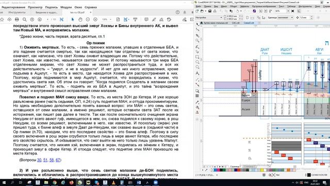This screenshot has width=330, height=186.
Task: Open Acrobat menu 'Просмотр'
Action: point(35,7)
